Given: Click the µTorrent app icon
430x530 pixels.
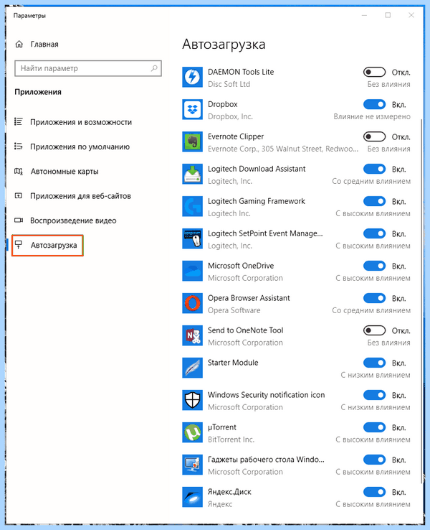Looking at the screenshot, I should (192, 432).
